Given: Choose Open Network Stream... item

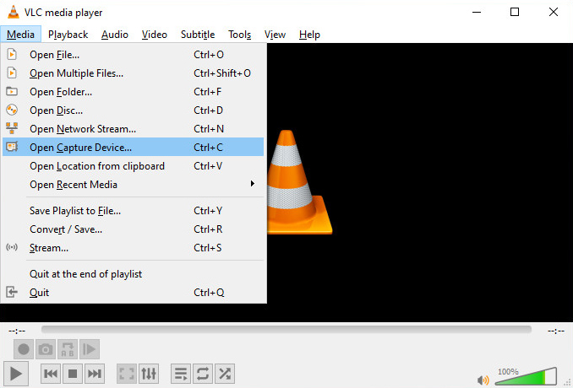Looking at the screenshot, I should pos(133,129).
